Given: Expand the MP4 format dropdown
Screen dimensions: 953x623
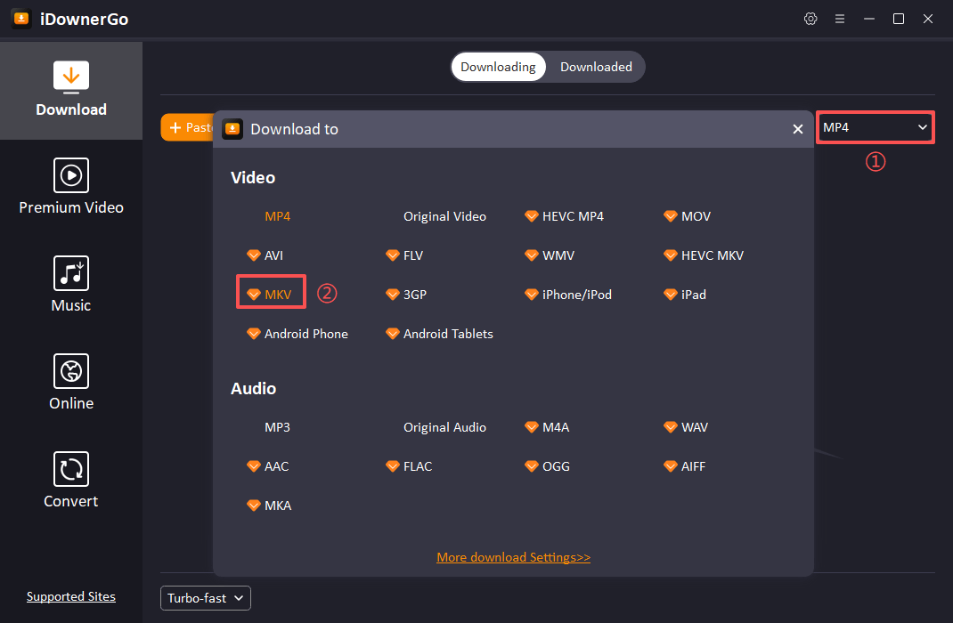Looking at the screenshot, I should pos(875,127).
